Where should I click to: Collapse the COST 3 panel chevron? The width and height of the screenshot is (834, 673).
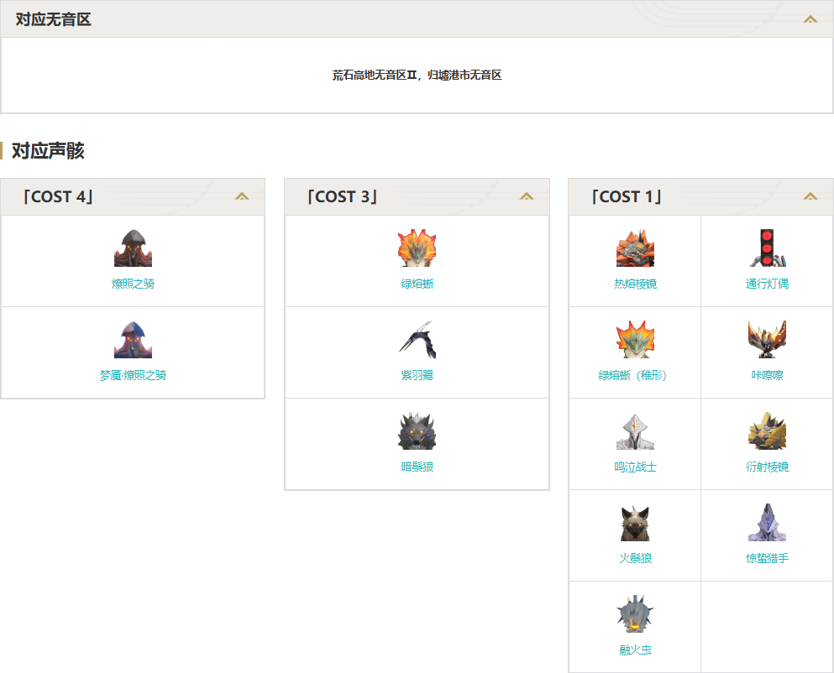527,197
